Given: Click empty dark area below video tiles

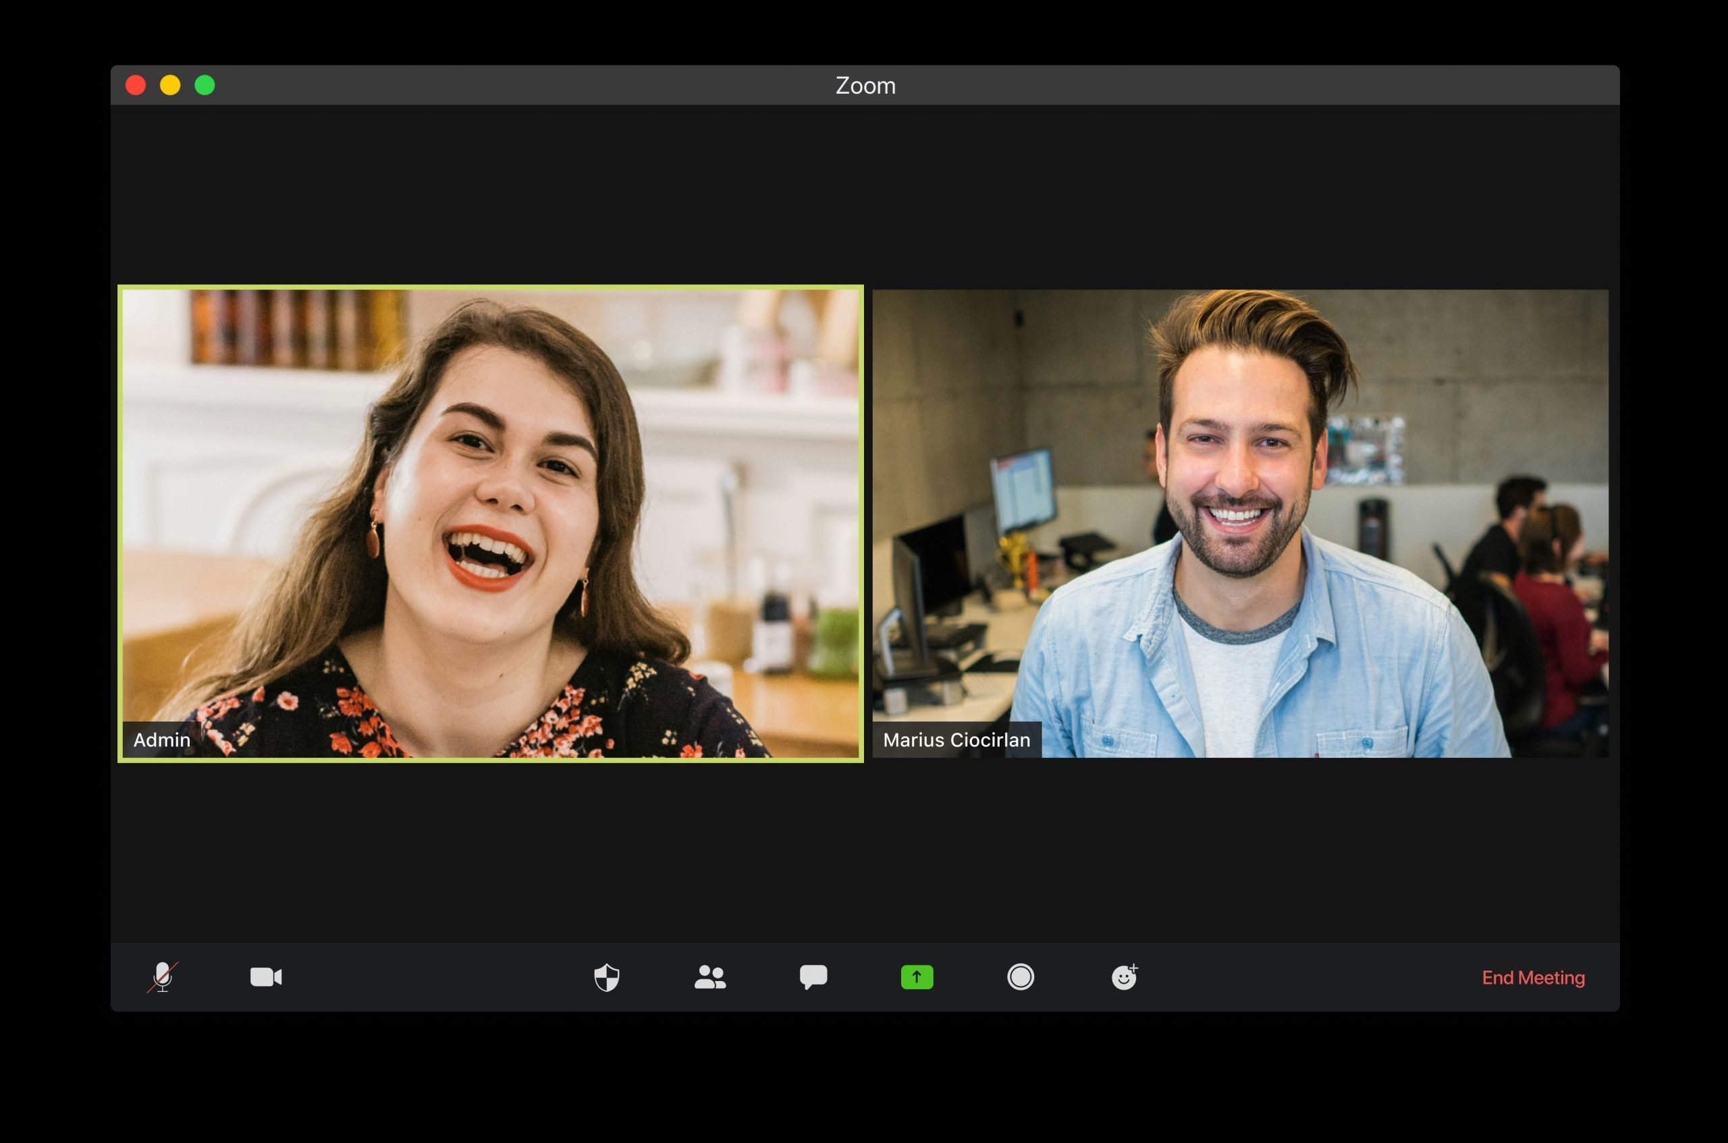Looking at the screenshot, I should (x=865, y=853).
